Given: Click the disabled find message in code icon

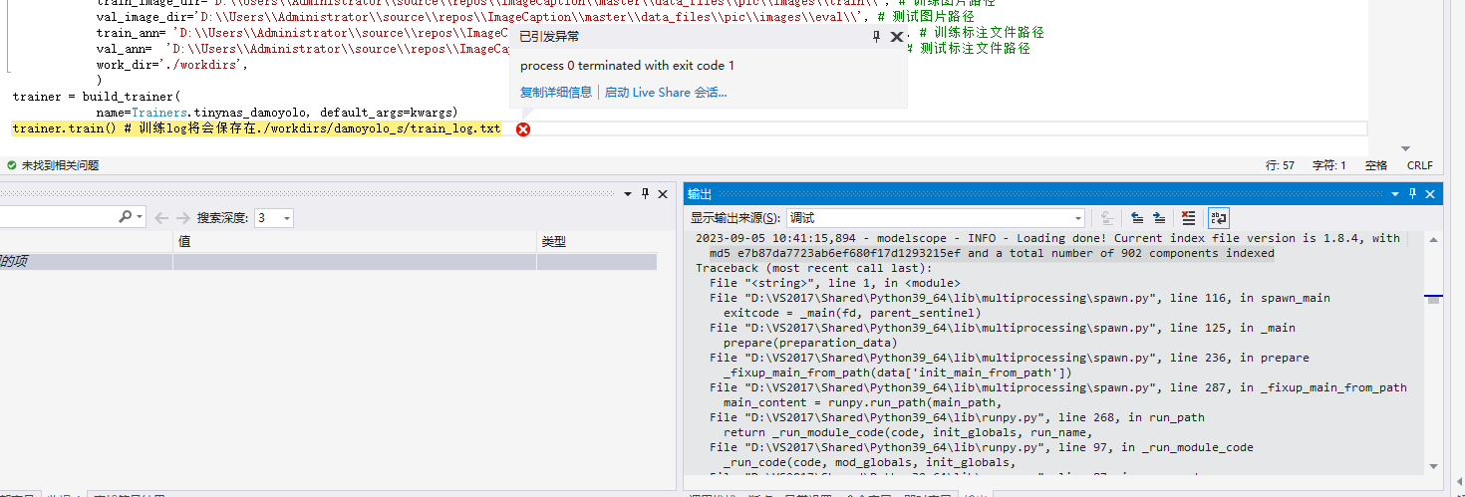Looking at the screenshot, I should [x=1107, y=217].
